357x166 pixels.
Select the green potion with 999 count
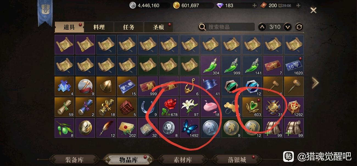click(x=231, y=65)
